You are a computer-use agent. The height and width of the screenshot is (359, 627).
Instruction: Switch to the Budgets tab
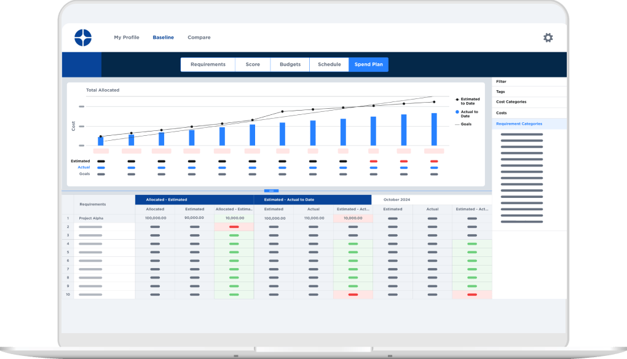tap(290, 65)
